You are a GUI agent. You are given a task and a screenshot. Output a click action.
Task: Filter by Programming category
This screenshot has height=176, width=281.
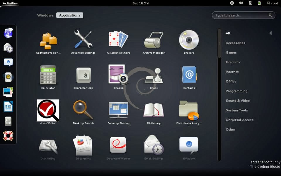[236, 91]
